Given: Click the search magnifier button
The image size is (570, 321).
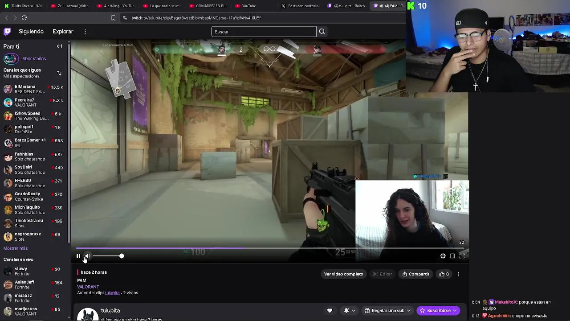Looking at the screenshot, I should point(322,32).
